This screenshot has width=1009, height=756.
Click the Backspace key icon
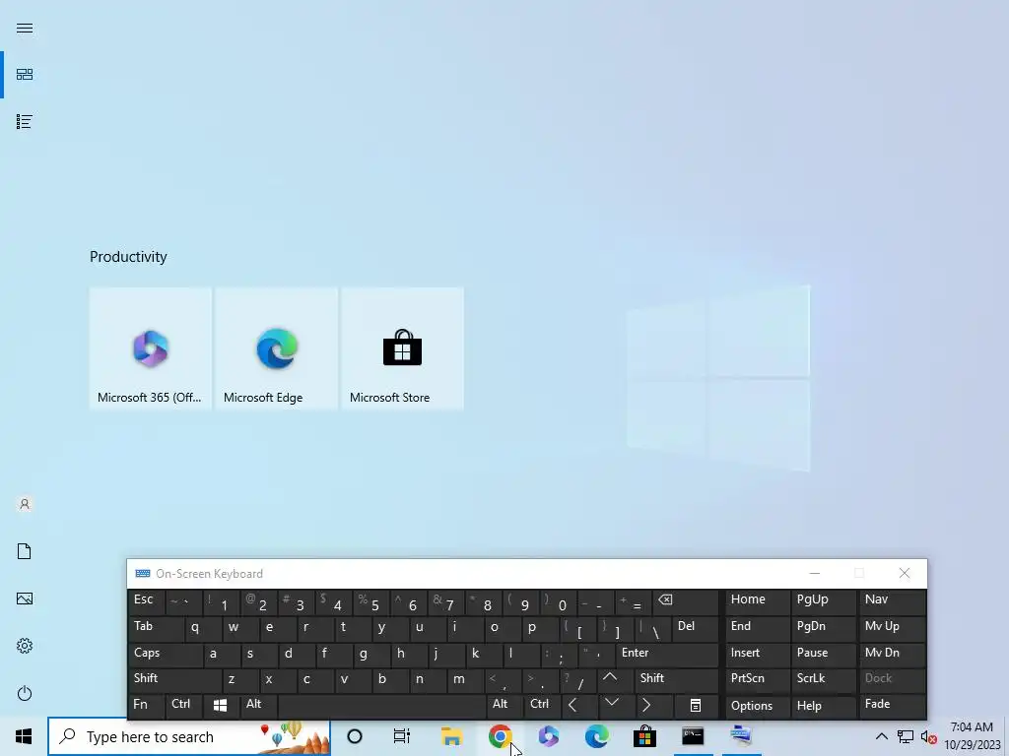click(684, 601)
